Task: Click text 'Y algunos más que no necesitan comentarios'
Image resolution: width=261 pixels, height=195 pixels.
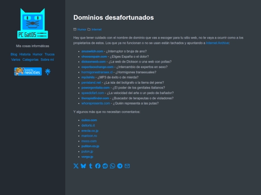Action: (x=107, y=112)
